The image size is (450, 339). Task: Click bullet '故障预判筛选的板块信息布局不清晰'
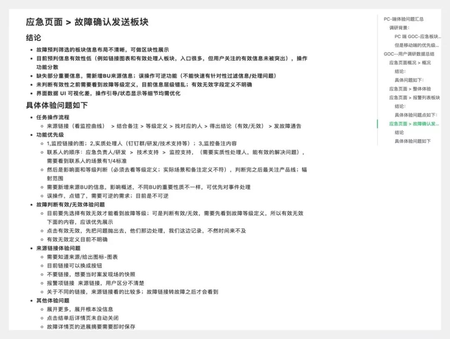(x=102, y=50)
